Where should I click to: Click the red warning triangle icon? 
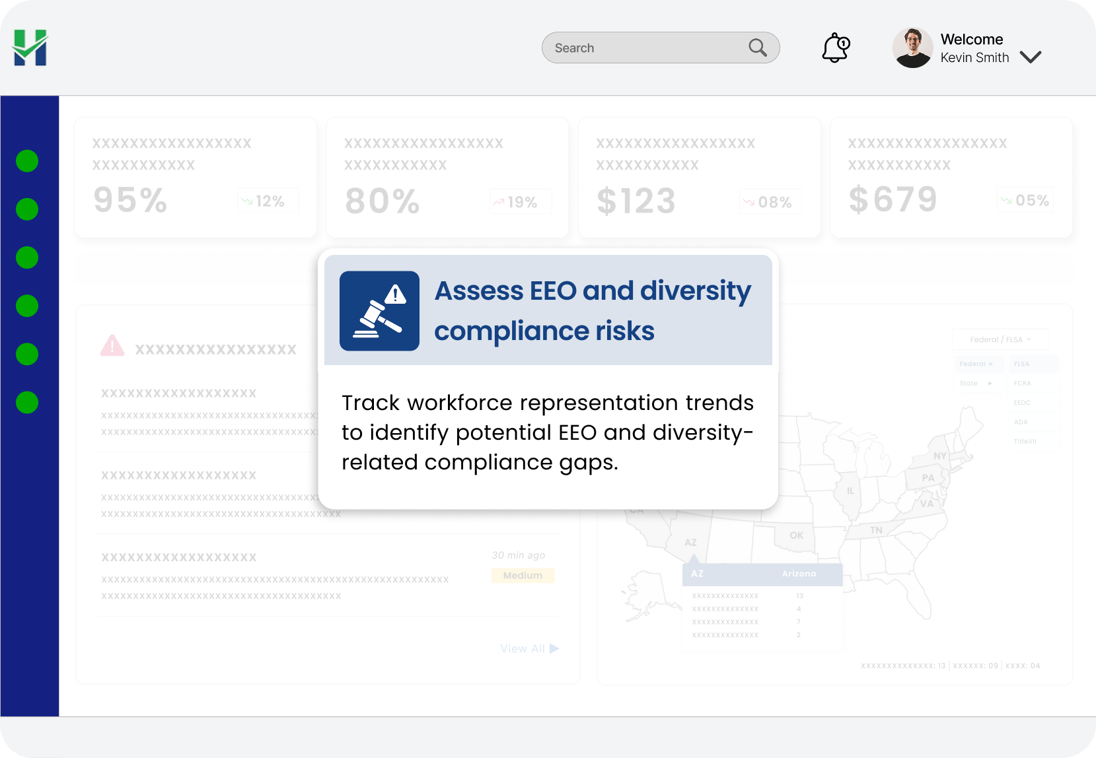pos(112,345)
